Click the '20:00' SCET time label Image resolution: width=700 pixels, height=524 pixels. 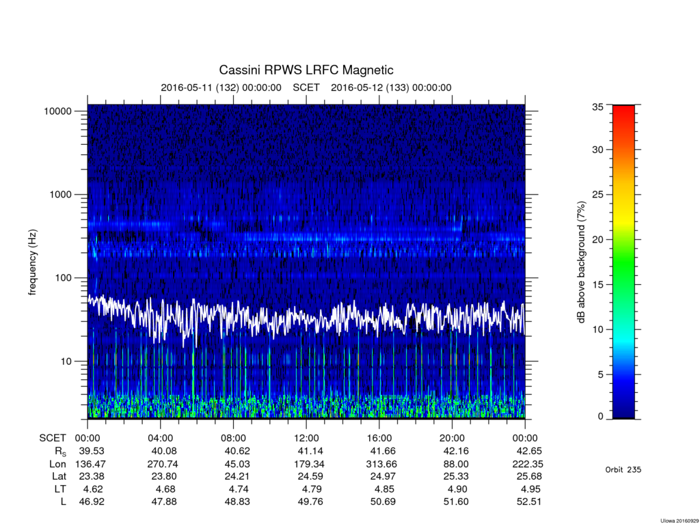[x=453, y=439]
